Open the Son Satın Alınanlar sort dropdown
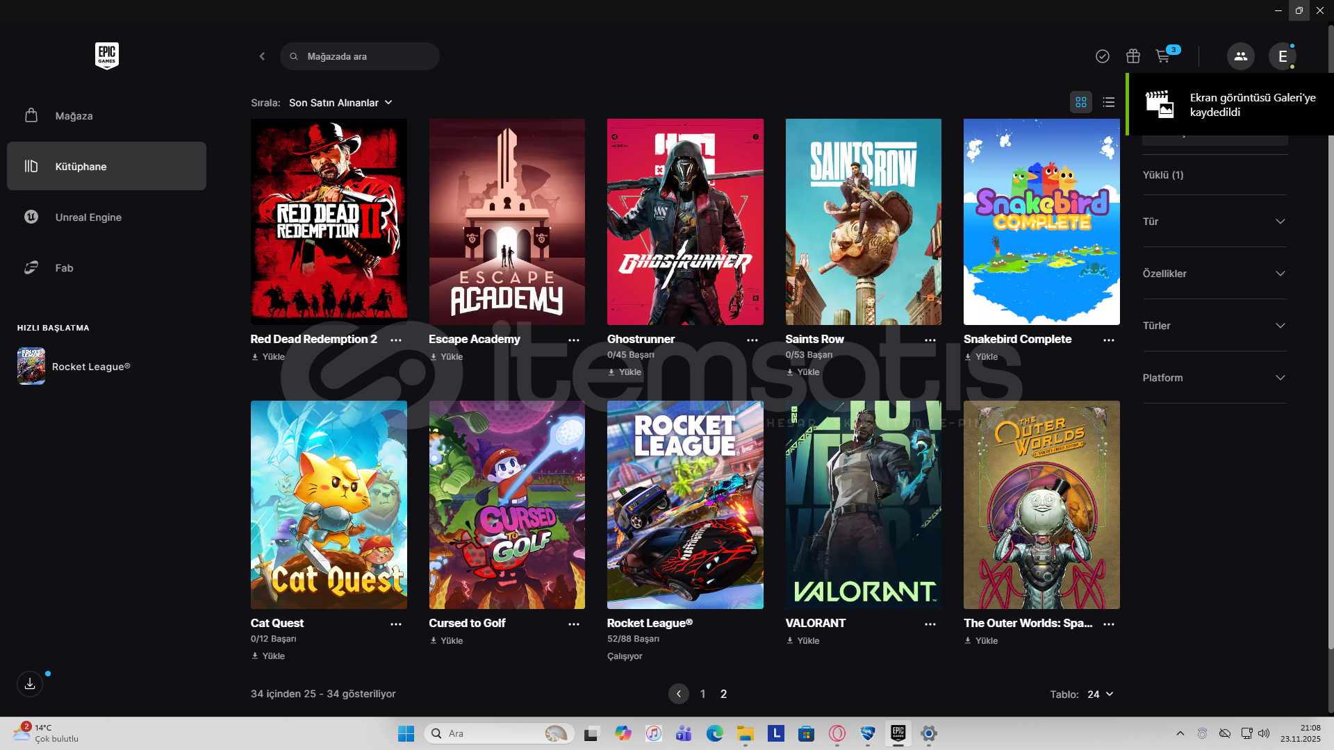 340,103
